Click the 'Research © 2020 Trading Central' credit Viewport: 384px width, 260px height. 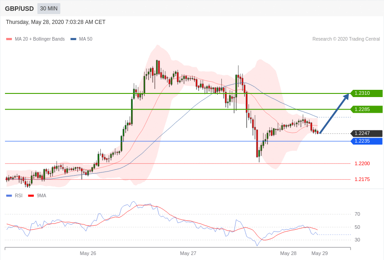[x=346, y=39]
